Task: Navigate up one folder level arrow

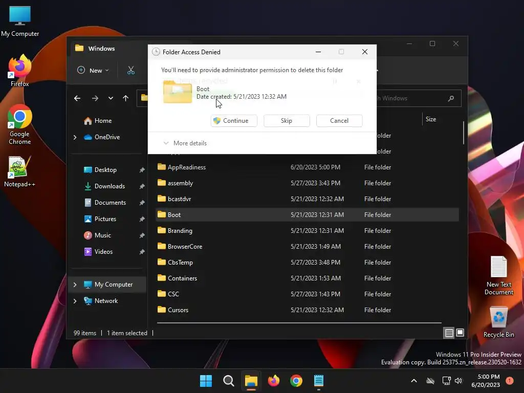Action: point(126,98)
